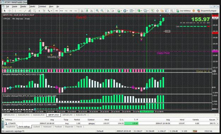This screenshot has height=134, width=221.
Task: Select the cursor arrow tool
Action: click(5, 11)
